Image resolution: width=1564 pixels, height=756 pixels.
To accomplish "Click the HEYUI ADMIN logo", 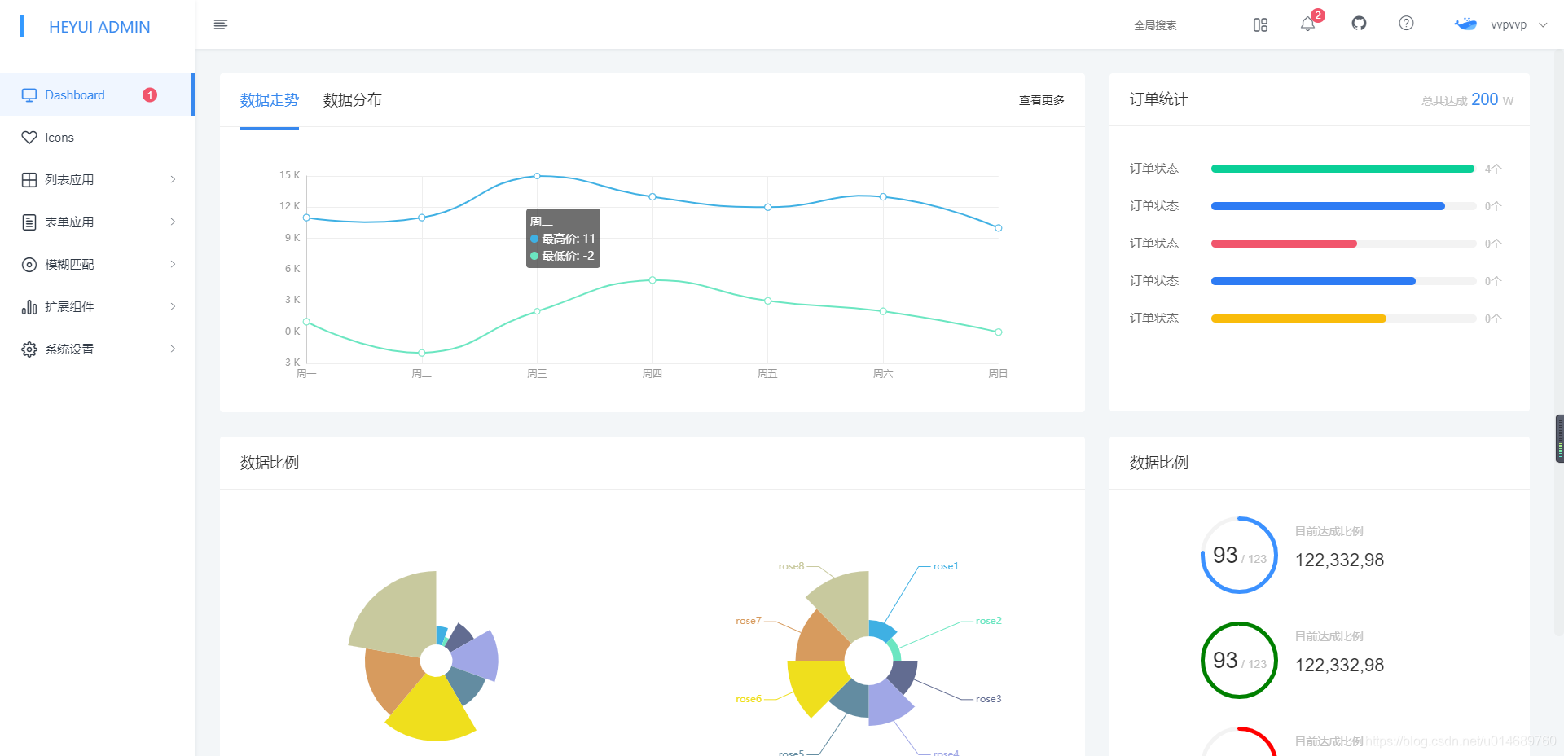I will [x=99, y=27].
